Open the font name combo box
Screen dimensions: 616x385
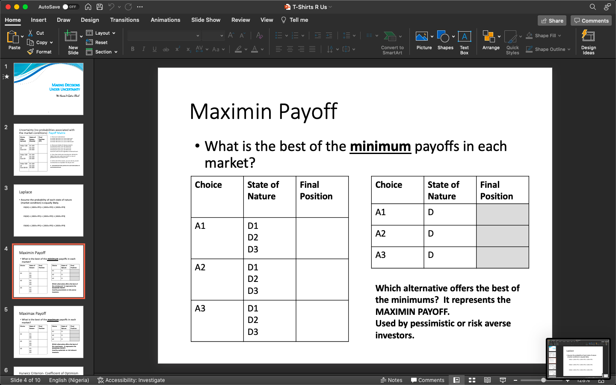click(x=164, y=36)
